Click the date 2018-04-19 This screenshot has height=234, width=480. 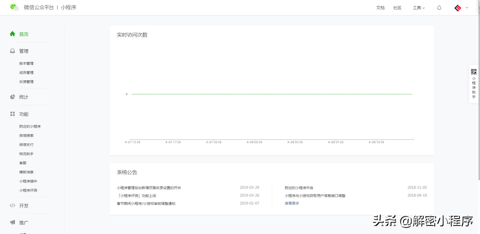[417, 195]
